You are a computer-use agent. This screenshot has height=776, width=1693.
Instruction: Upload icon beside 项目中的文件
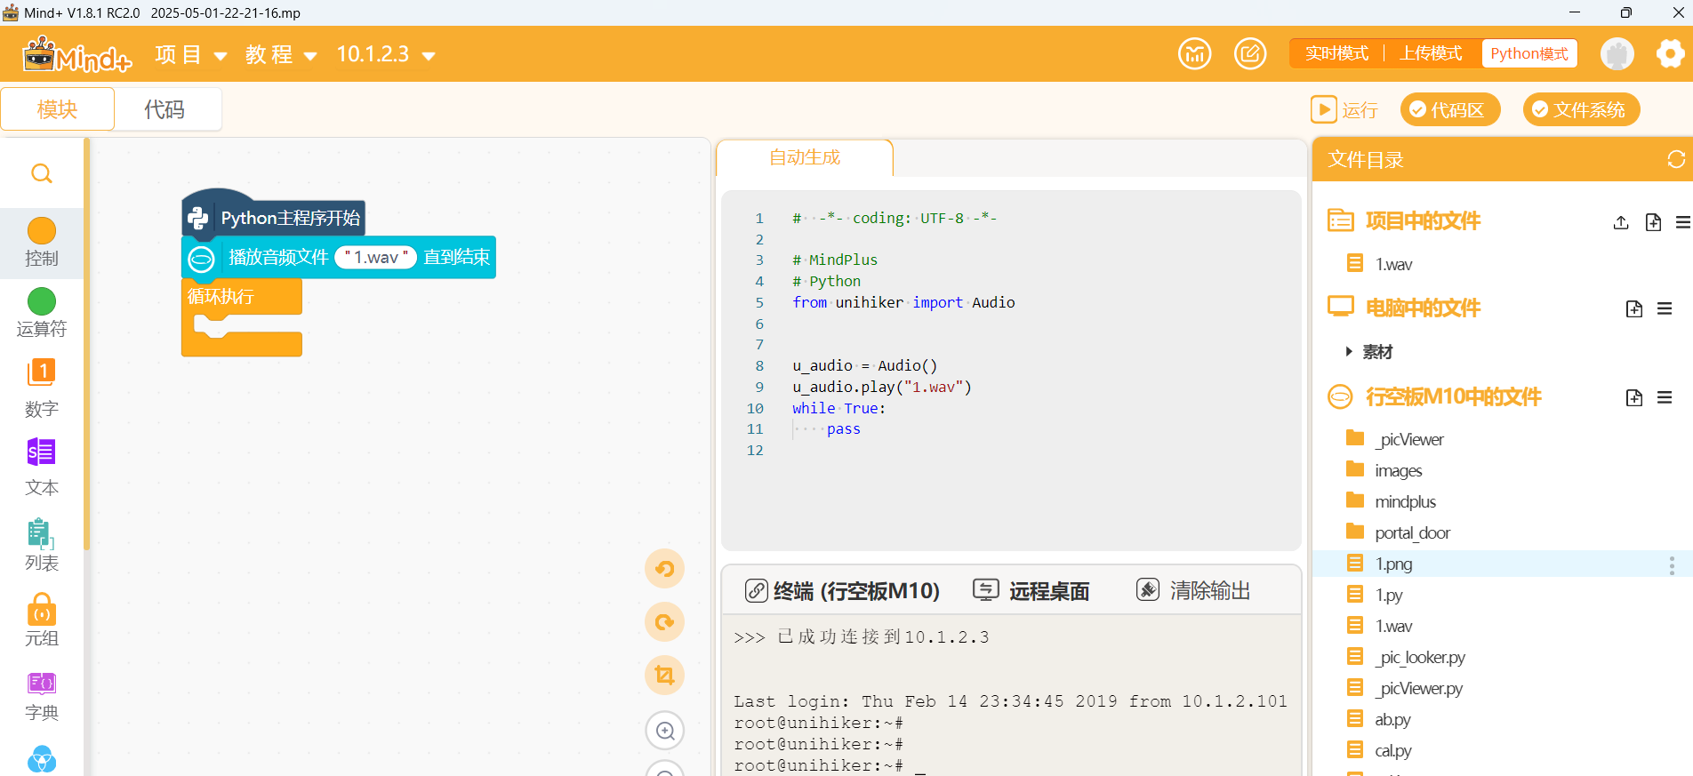1621,222
